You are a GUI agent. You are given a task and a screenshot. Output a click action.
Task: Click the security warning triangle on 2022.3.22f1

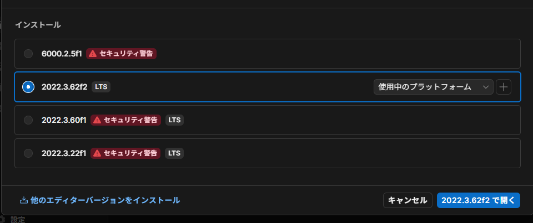[x=97, y=153]
